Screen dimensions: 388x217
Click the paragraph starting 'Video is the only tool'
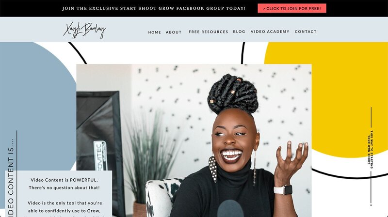65,210
